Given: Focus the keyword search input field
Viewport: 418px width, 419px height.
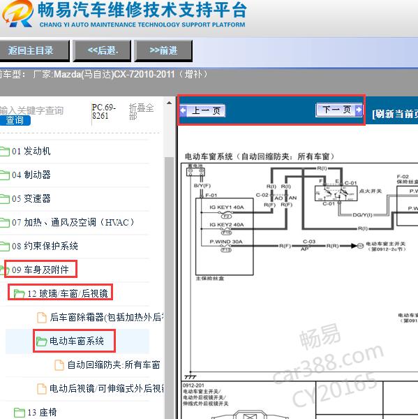Looking at the screenshot, I should point(31,110).
